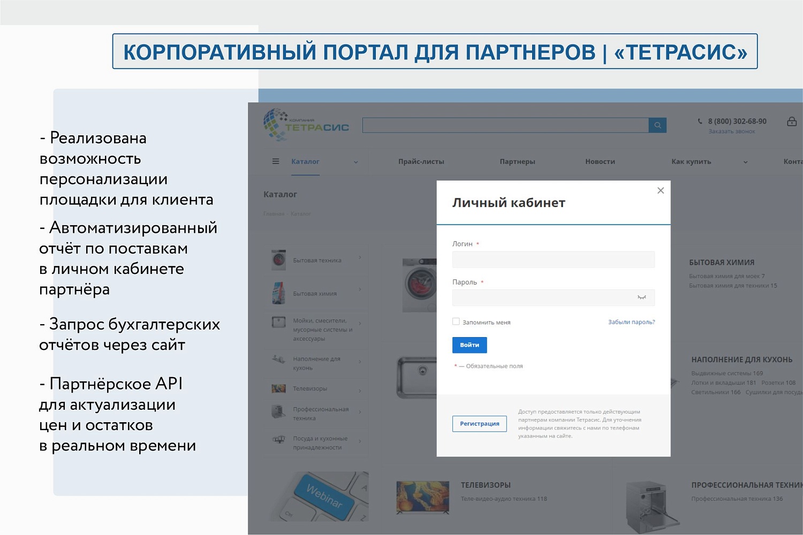
Task: Click the Tetrasis company logo
Action: click(x=306, y=125)
